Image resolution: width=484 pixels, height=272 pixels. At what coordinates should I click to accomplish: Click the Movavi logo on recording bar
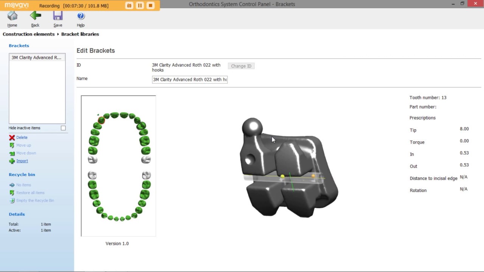click(x=17, y=5)
